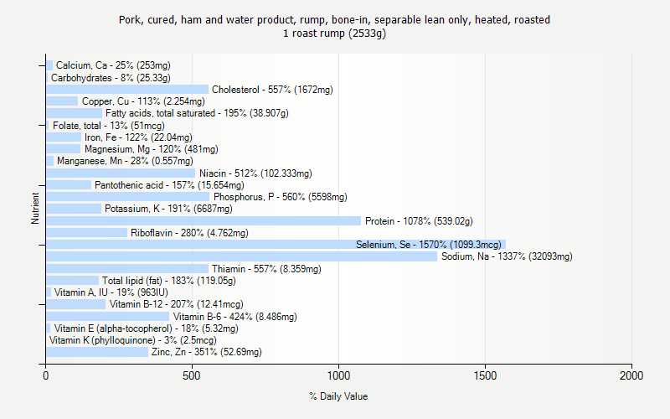Click the Niacin bar
This screenshot has height=419, width=670.
[x=121, y=173]
